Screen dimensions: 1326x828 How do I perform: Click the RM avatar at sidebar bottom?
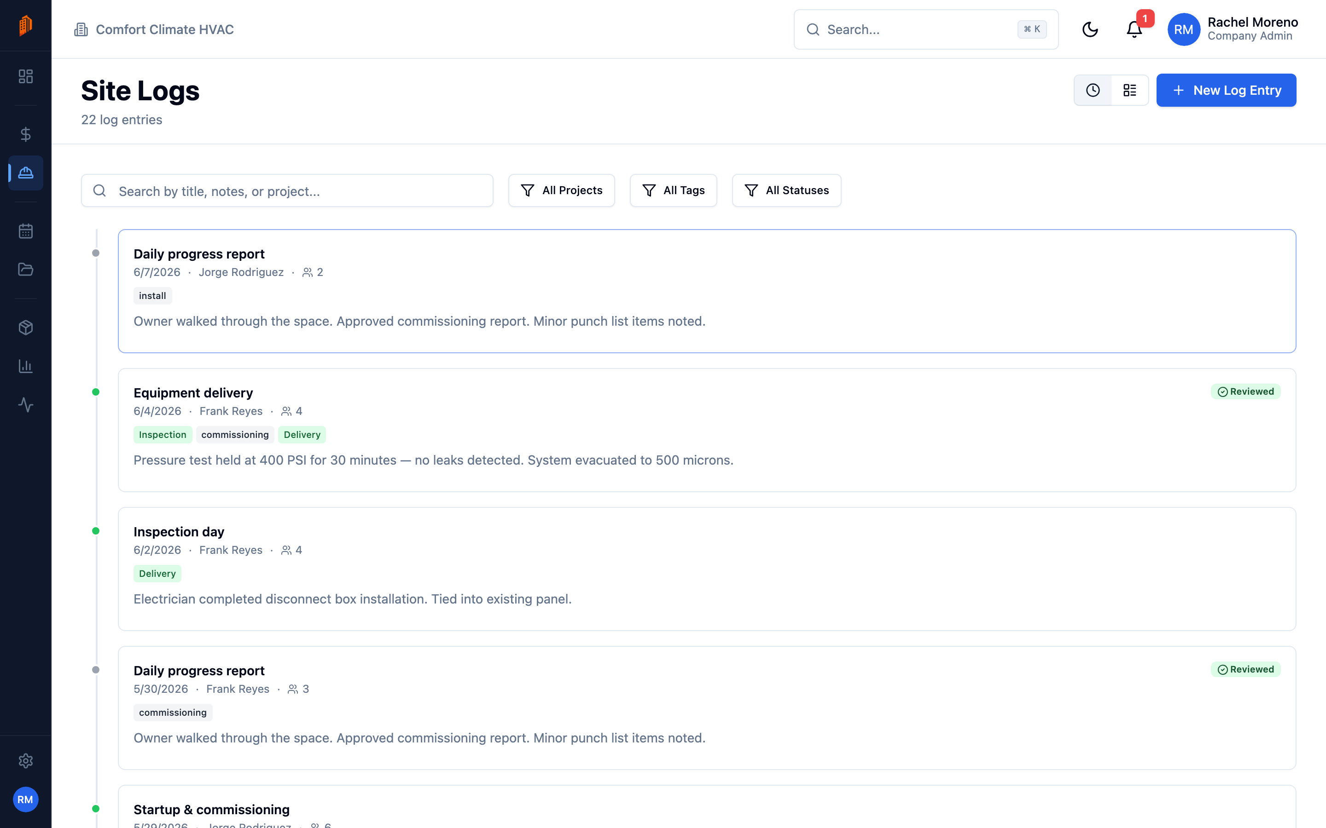(26, 799)
